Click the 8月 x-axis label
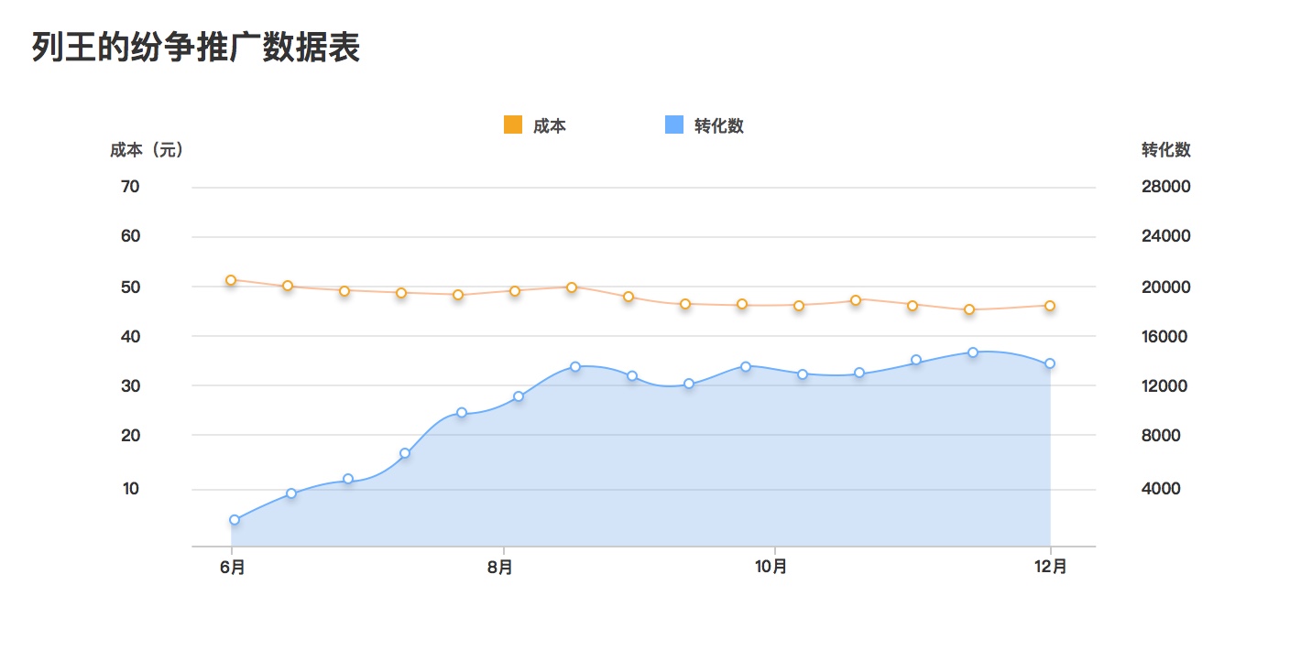The height and width of the screenshot is (650, 1301). pos(500,567)
